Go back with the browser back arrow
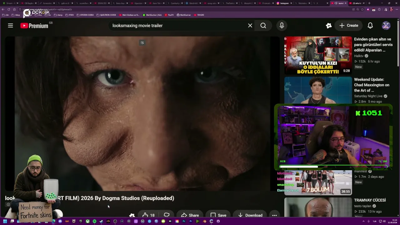400x225 pixels. point(3,9)
